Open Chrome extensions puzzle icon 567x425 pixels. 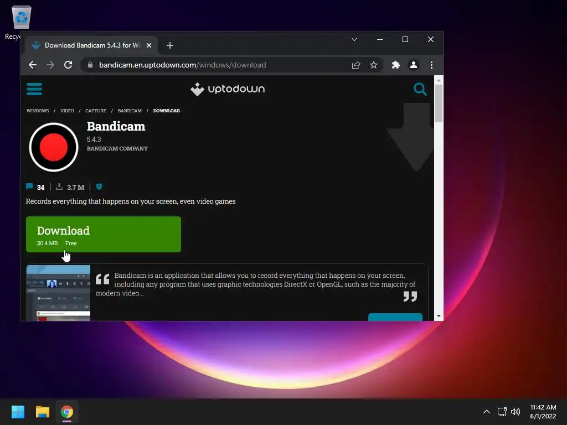395,65
